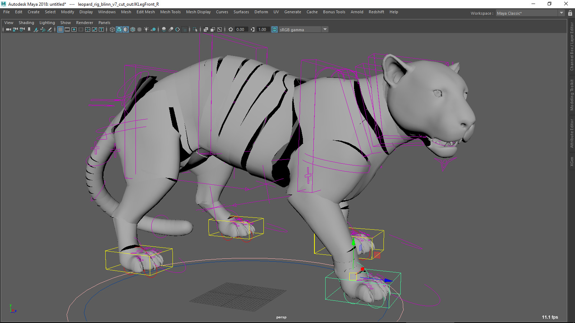Toggle the resolution gate display
The width and height of the screenshot is (575, 323).
[74, 29]
